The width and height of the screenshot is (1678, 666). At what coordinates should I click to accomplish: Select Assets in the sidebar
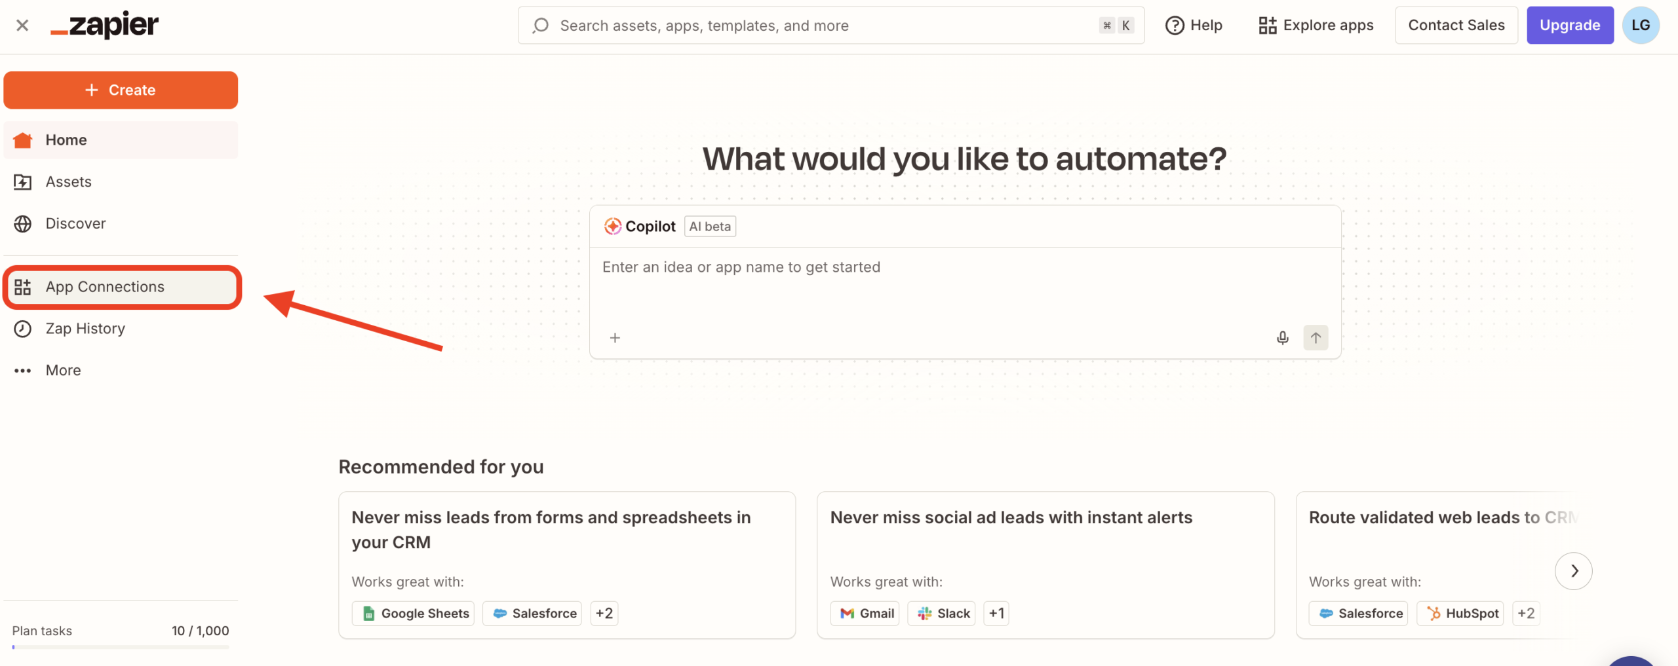68,182
